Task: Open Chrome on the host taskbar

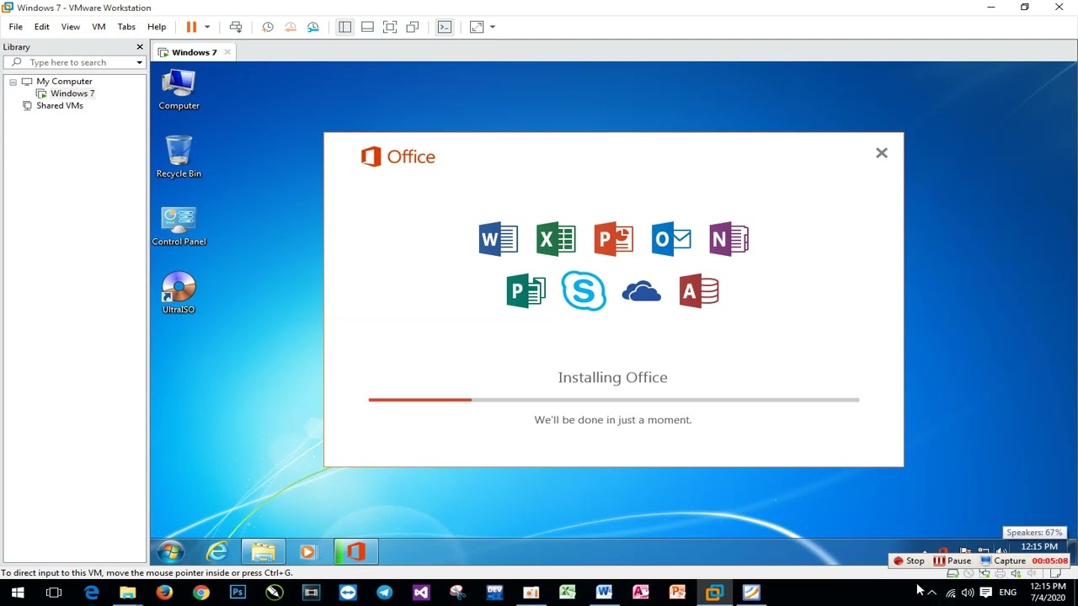Action: click(200, 593)
